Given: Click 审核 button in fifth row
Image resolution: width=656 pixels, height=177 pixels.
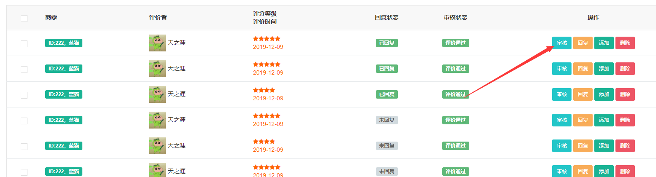Looking at the screenshot, I should pyautogui.click(x=562, y=146).
